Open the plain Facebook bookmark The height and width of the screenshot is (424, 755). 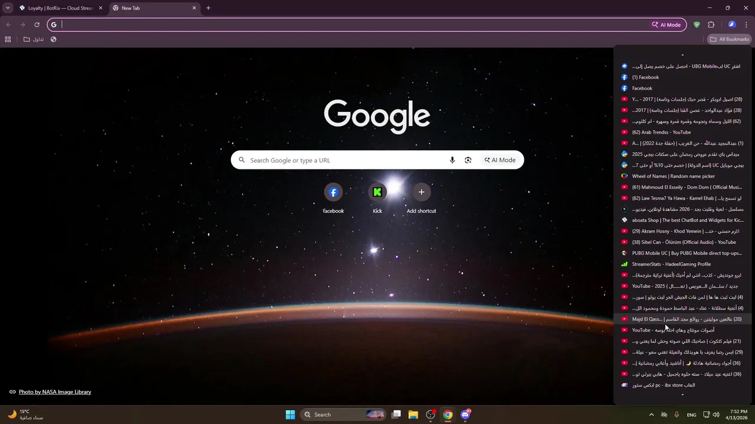682,88
